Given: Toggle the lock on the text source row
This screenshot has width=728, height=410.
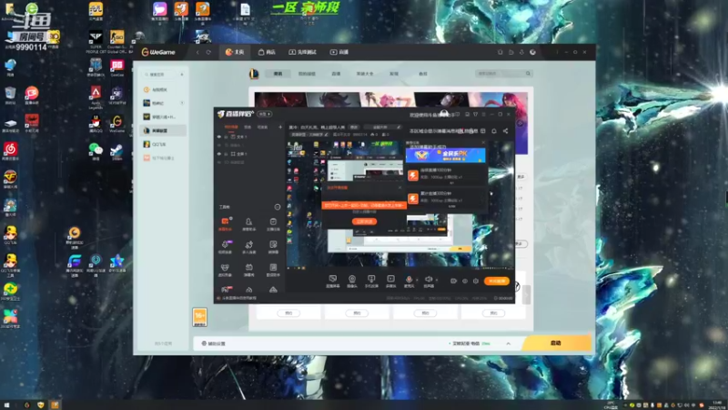Looking at the screenshot, I should 226,137.
